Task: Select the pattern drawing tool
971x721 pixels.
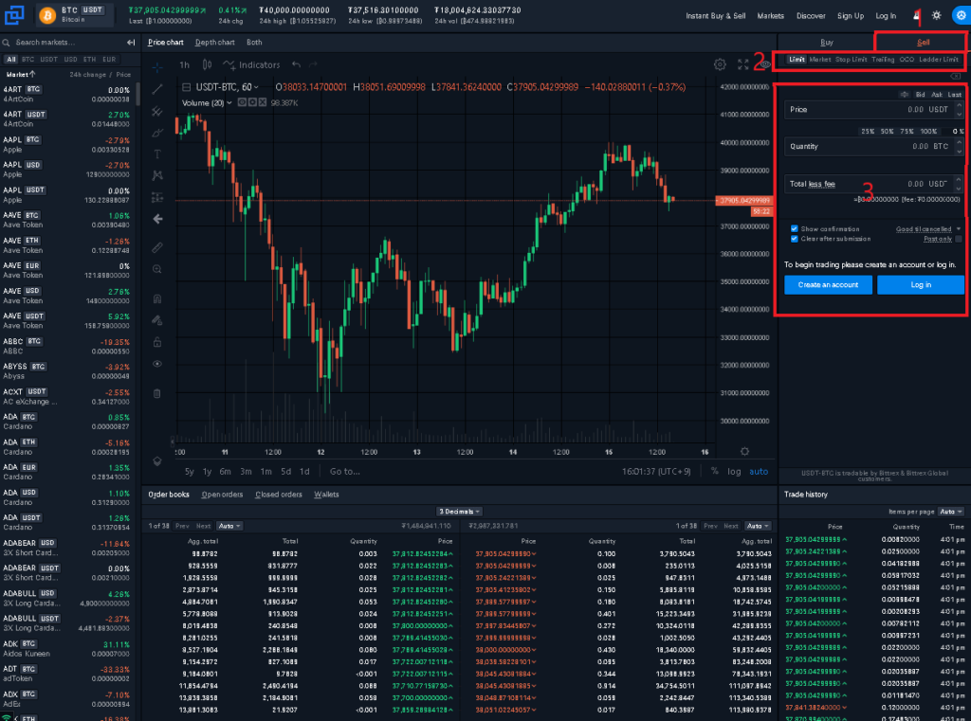Action: (x=157, y=176)
